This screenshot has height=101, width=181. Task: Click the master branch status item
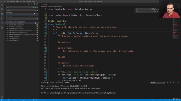pos(4,100)
